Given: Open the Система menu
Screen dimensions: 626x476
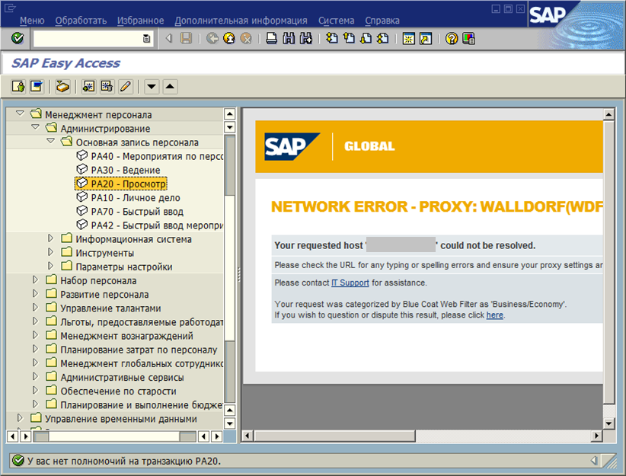Looking at the screenshot, I should pyautogui.click(x=336, y=21).
